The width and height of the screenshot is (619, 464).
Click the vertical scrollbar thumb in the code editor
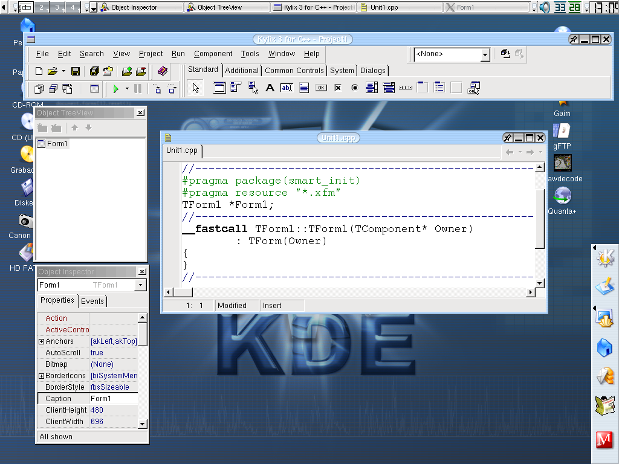[x=540, y=219]
